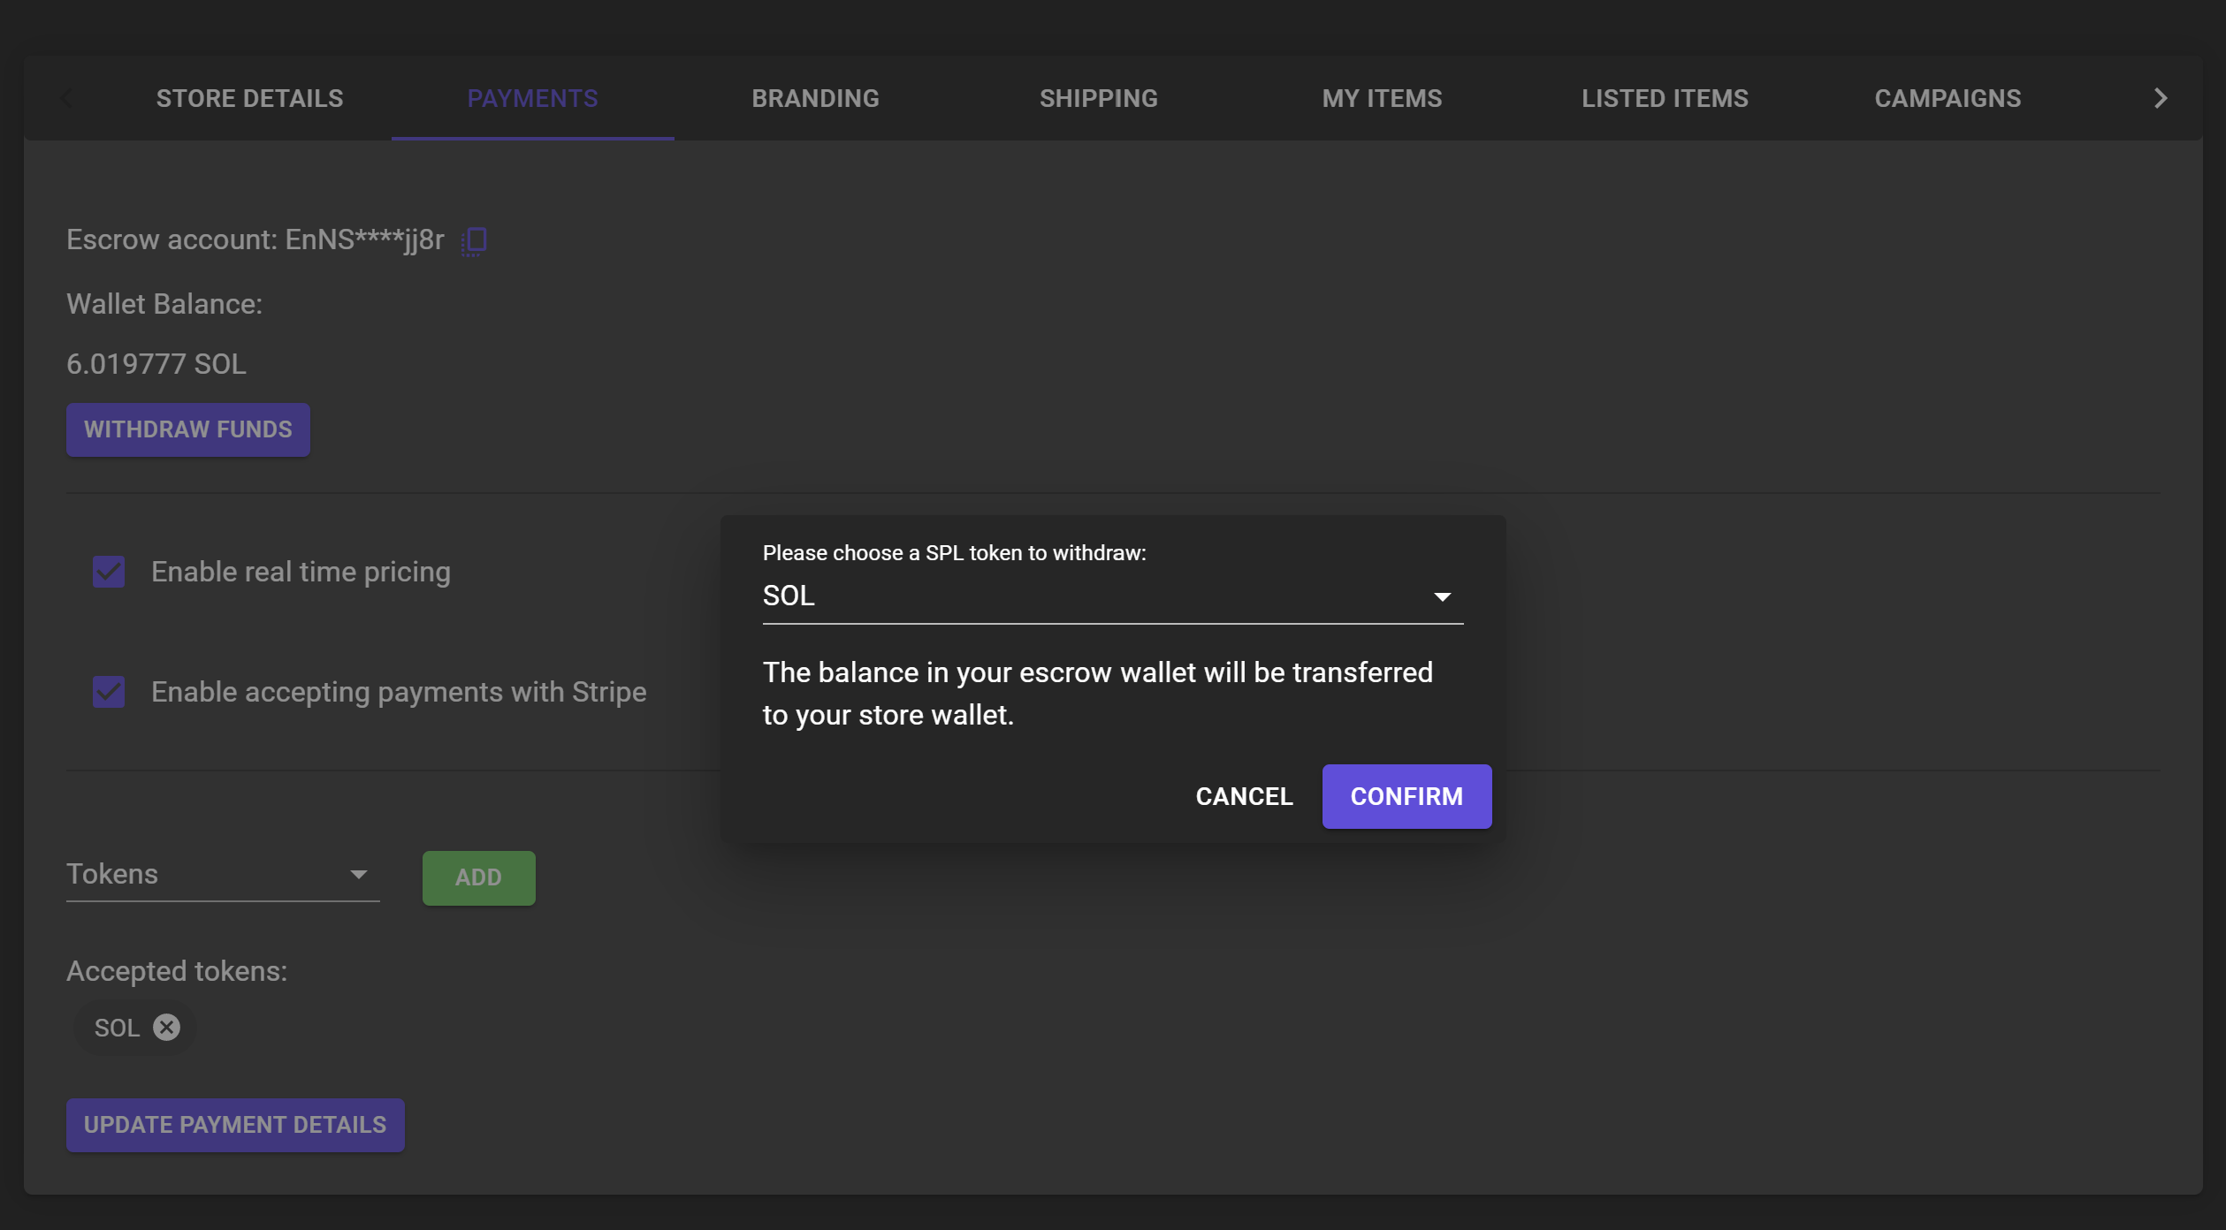Toggle Enable real time pricing checkbox
2226x1230 pixels.
(109, 572)
